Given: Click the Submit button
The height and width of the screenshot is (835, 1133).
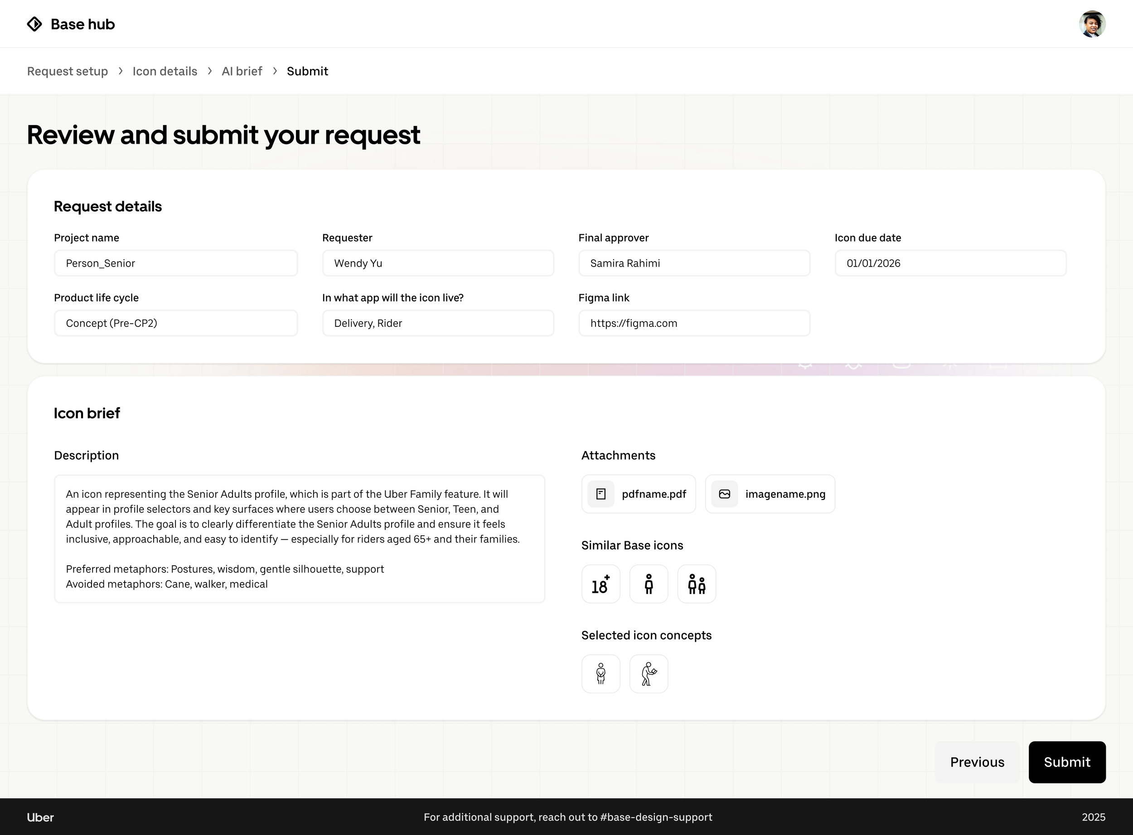Looking at the screenshot, I should 1067,762.
